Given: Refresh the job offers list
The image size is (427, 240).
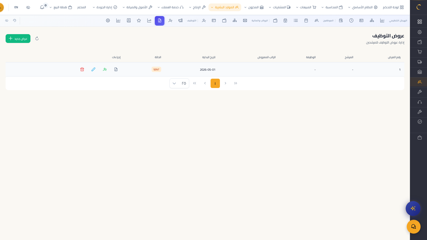Looking at the screenshot, I should [x=37, y=38].
